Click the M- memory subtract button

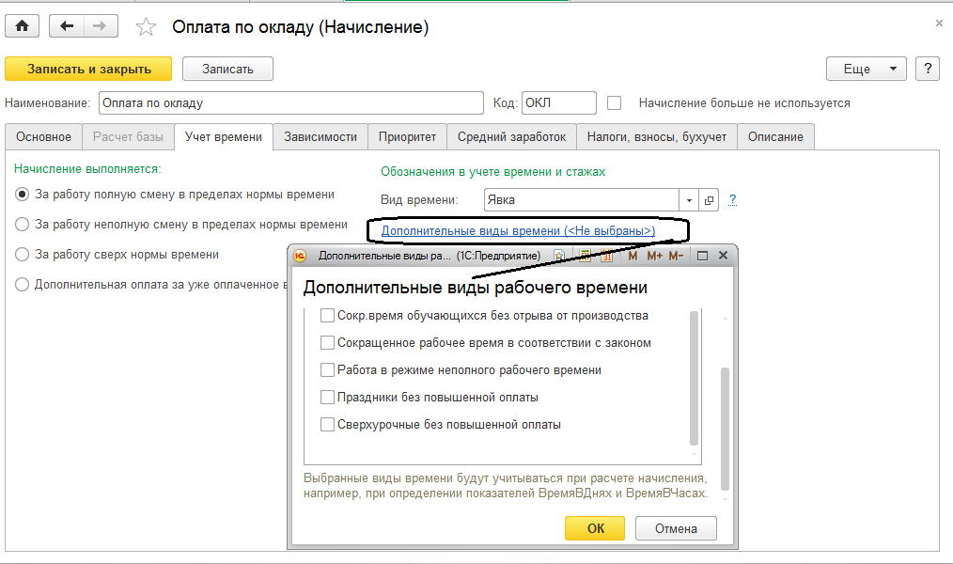click(x=676, y=256)
